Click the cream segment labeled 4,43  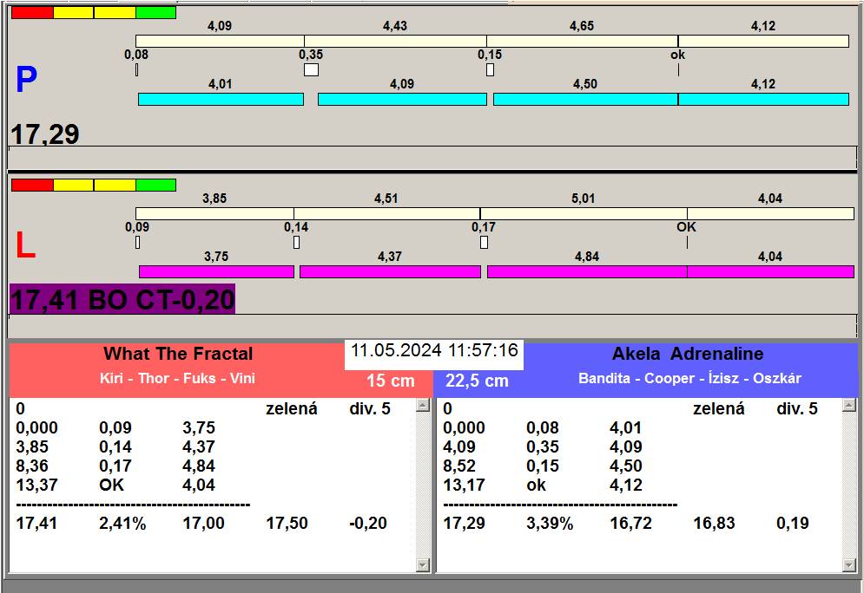coord(395,42)
